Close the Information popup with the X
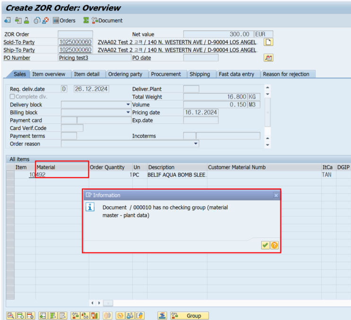 276,195
